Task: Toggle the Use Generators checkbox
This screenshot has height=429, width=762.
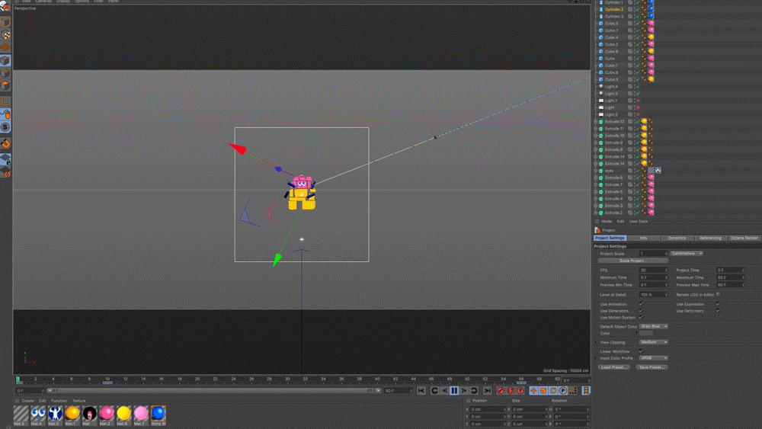Action: click(x=641, y=311)
